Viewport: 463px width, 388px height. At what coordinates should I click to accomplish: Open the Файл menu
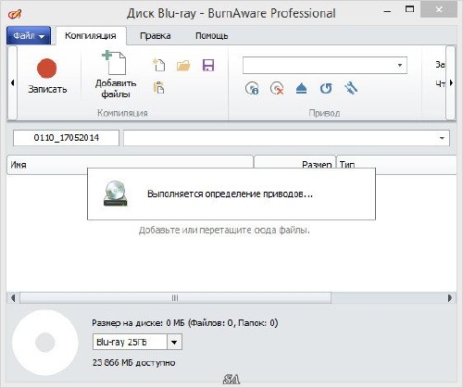pos(29,35)
